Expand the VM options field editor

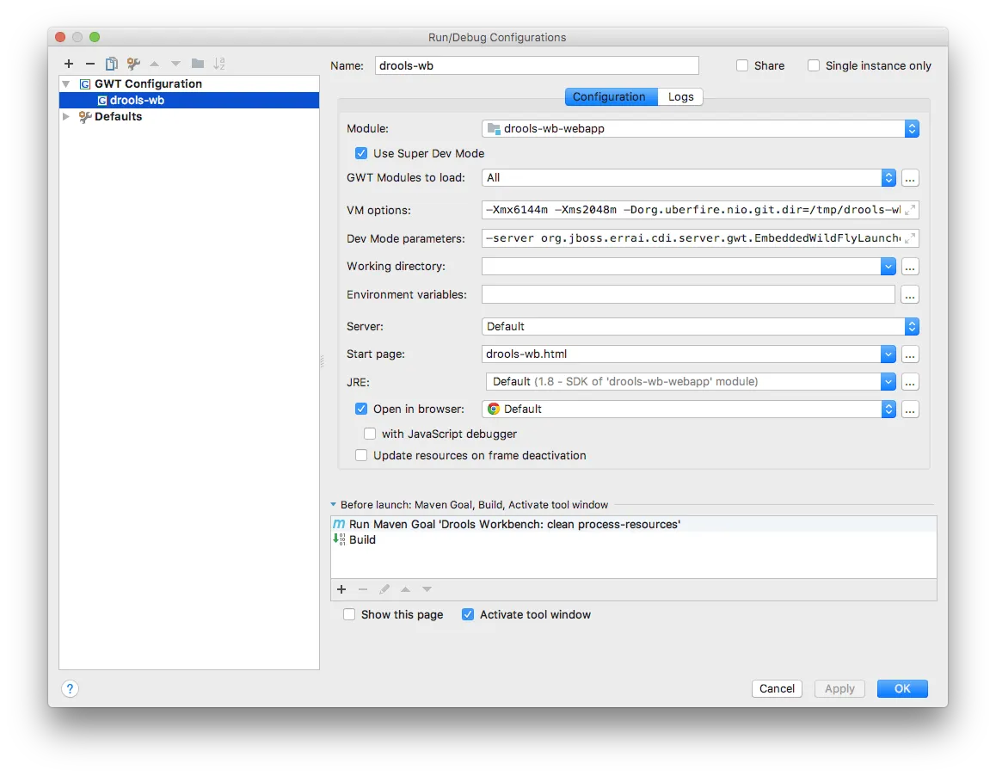(910, 210)
